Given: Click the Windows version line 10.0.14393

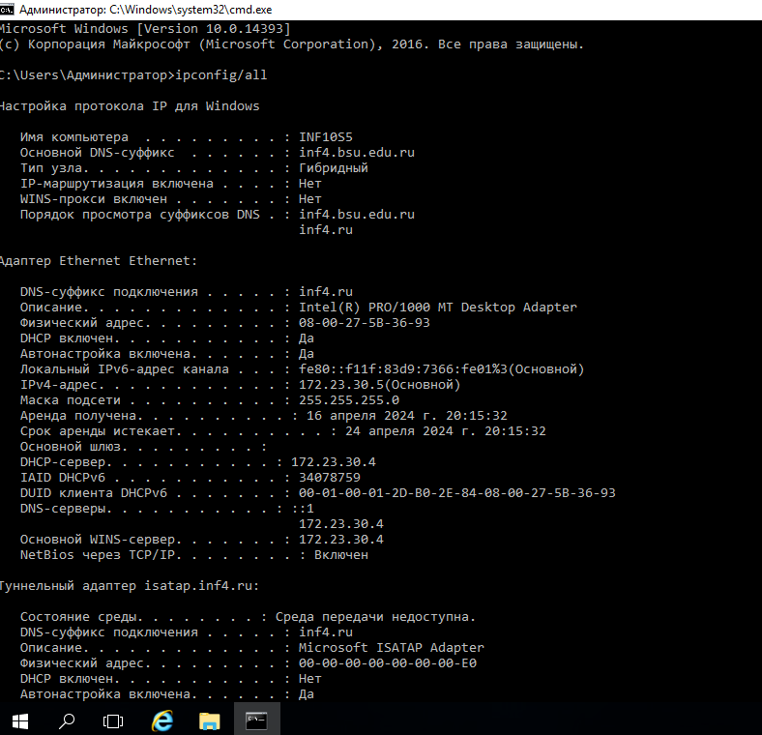Looking at the screenshot, I should pos(145,29).
